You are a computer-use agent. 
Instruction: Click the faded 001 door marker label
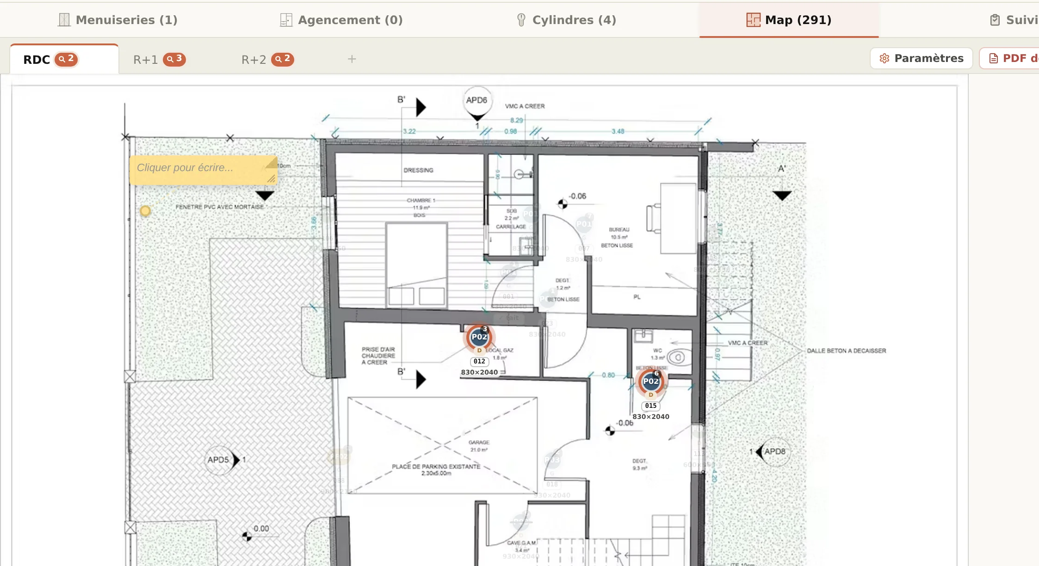(x=508, y=296)
